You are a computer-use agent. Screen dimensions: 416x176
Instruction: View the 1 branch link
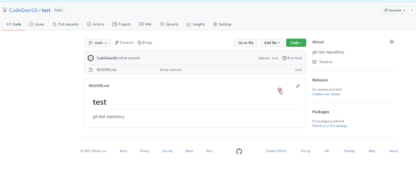point(124,42)
